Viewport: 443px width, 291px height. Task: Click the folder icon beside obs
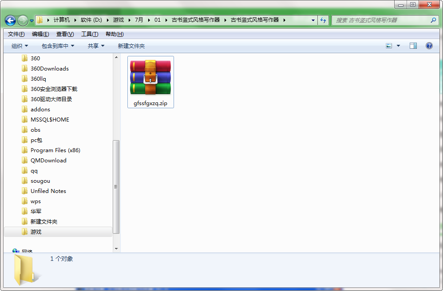24,130
